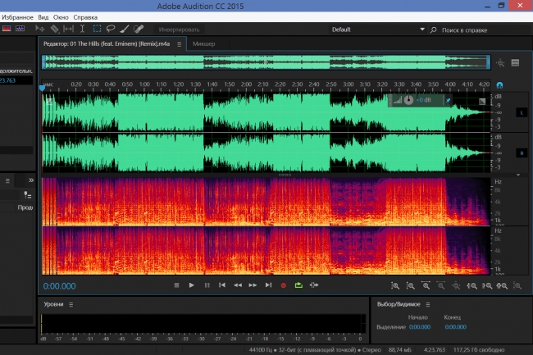533x355 pixels.
Task: Select the Paintbrush Selection tool
Action: pyautogui.click(x=125, y=30)
